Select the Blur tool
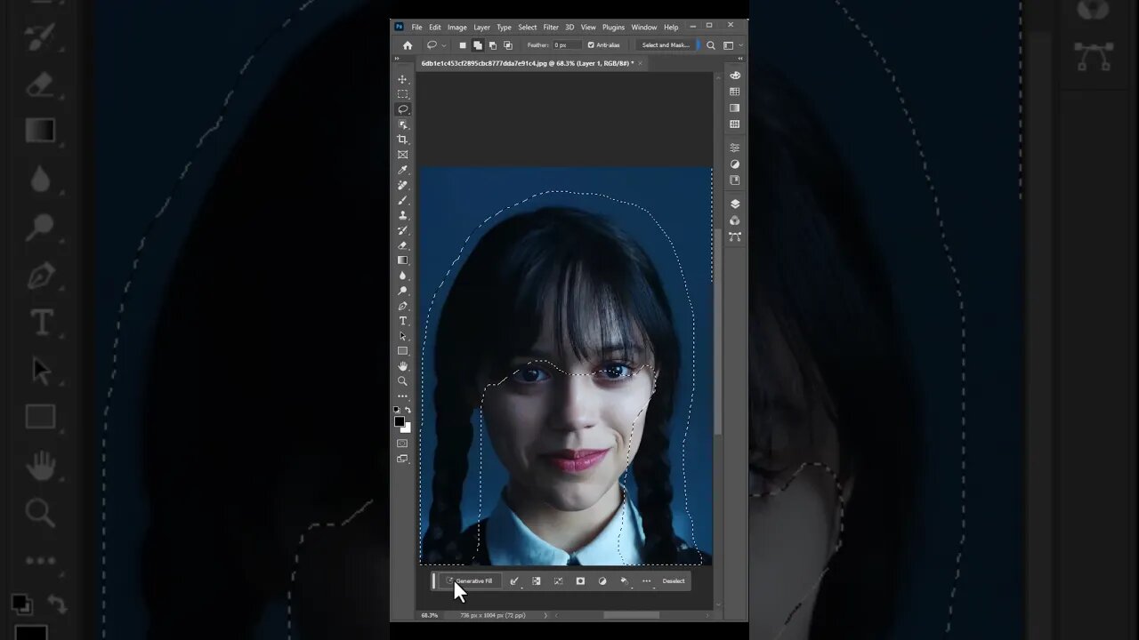1139x640 pixels. click(x=402, y=276)
